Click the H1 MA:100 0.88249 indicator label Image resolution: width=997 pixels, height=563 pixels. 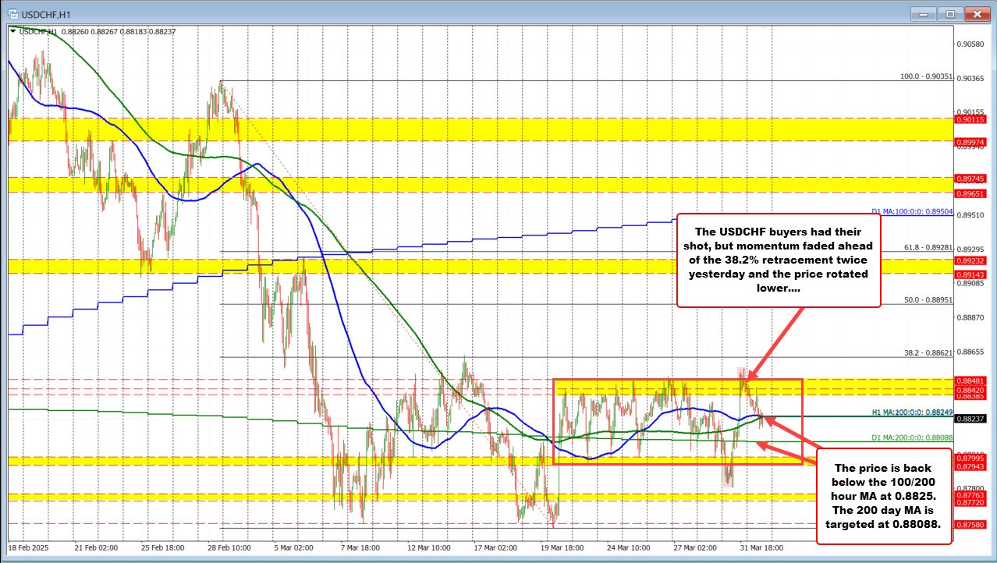(x=912, y=411)
